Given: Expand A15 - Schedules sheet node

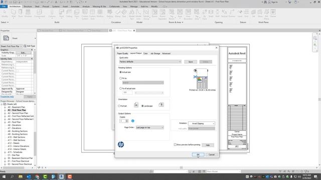Looking at the screenshot, I should click(x=5, y=152).
